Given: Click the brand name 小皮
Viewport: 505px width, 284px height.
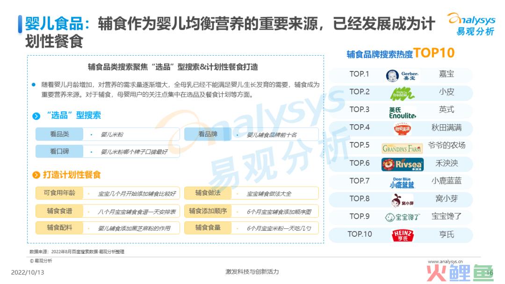Looking at the screenshot, I should pyautogui.click(x=447, y=92).
